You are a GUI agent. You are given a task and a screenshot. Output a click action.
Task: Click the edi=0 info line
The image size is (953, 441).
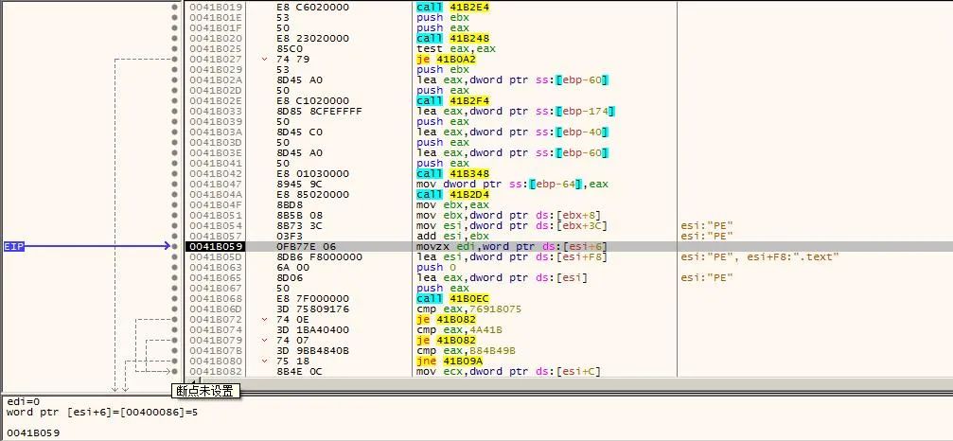click(22, 402)
